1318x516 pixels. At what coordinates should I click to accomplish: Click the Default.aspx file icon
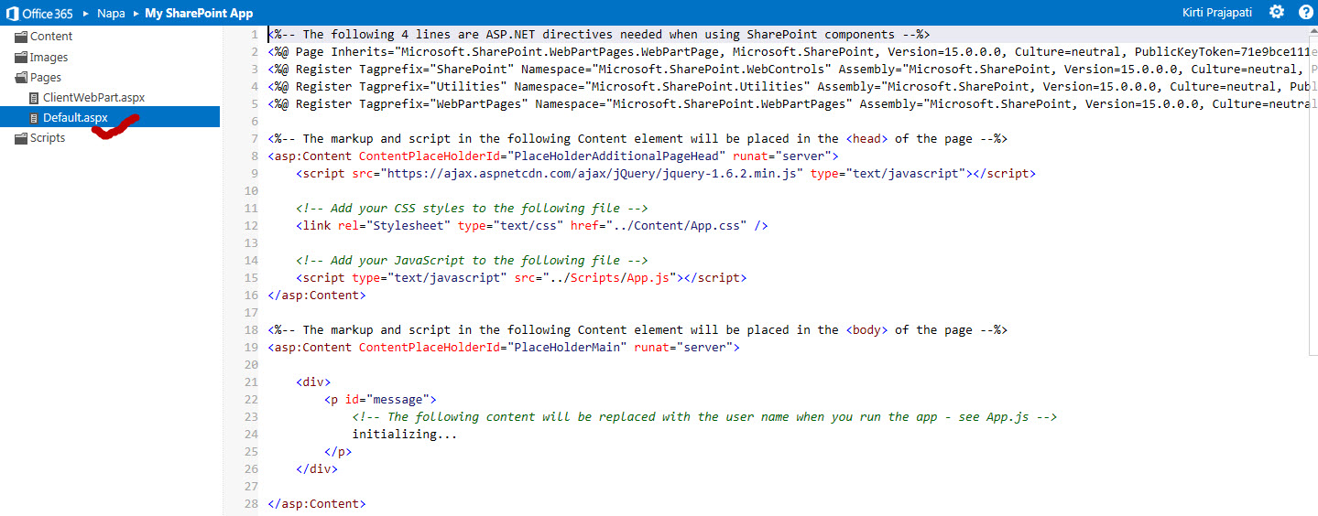(x=35, y=118)
